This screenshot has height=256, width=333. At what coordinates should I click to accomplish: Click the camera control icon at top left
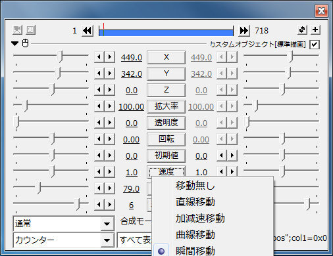pyautogui.click(x=17, y=30)
